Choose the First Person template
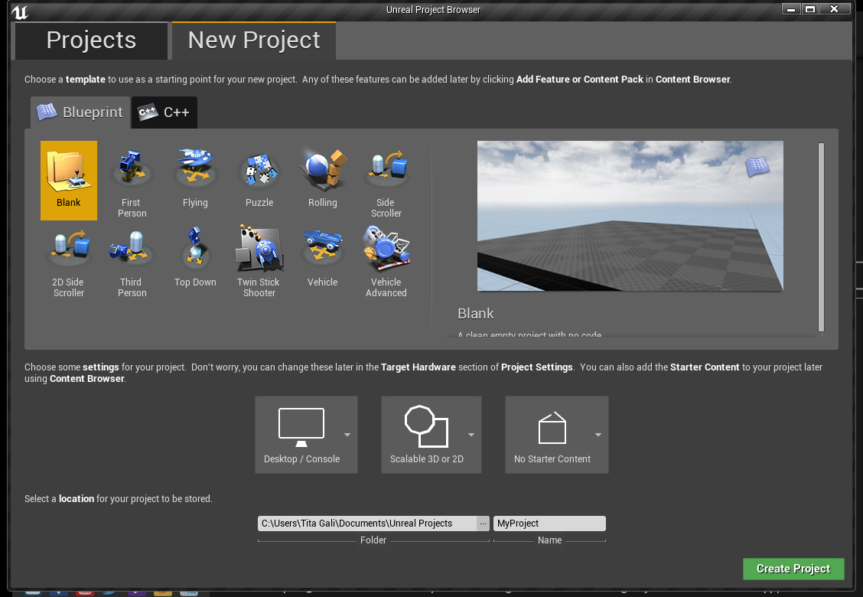863x597 pixels. click(x=132, y=182)
